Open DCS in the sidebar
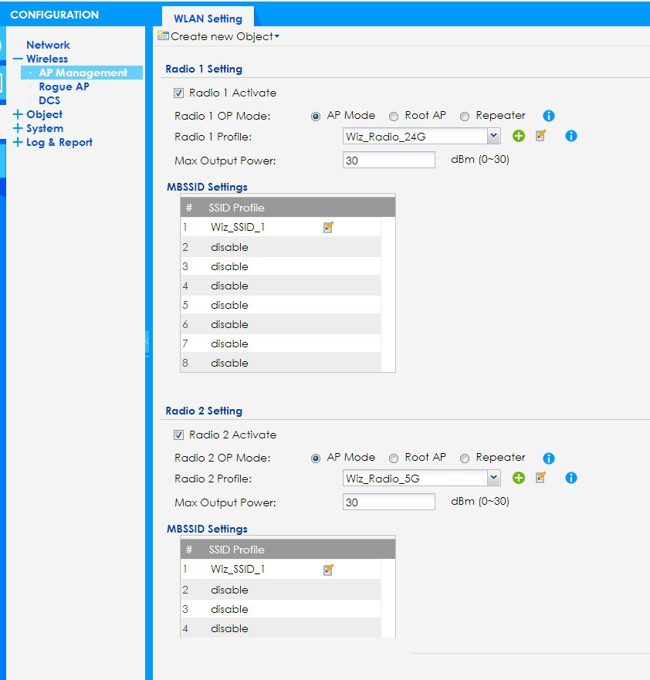The height and width of the screenshot is (680, 650). tap(49, 100)
